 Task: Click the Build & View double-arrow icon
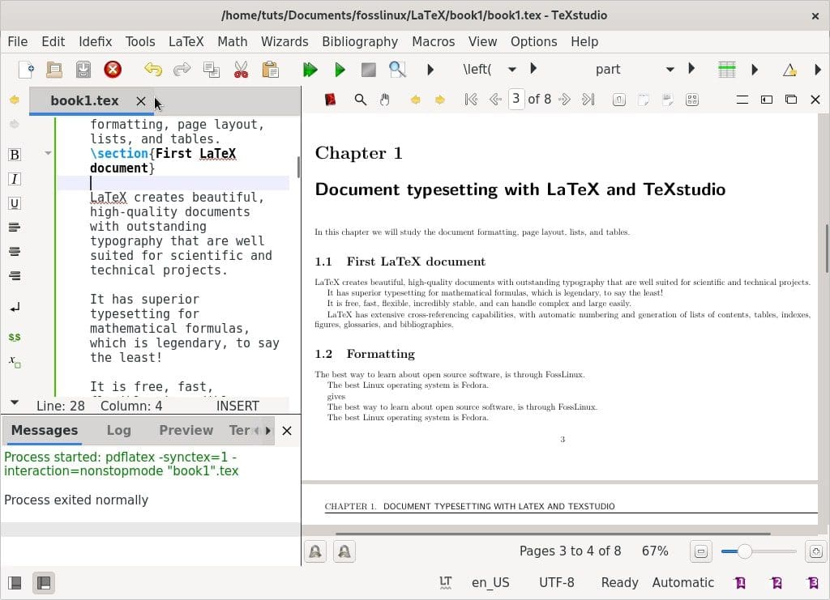pyautogui.click(x=310, y=70)
